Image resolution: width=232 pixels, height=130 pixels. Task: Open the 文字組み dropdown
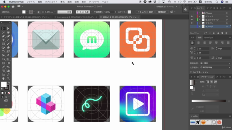[x=215, y=68]
